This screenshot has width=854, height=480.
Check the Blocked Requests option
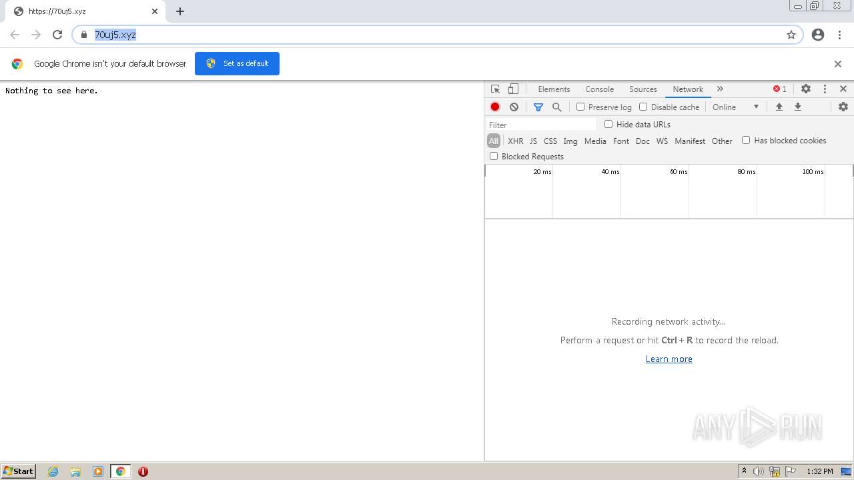tap(494, 156)
